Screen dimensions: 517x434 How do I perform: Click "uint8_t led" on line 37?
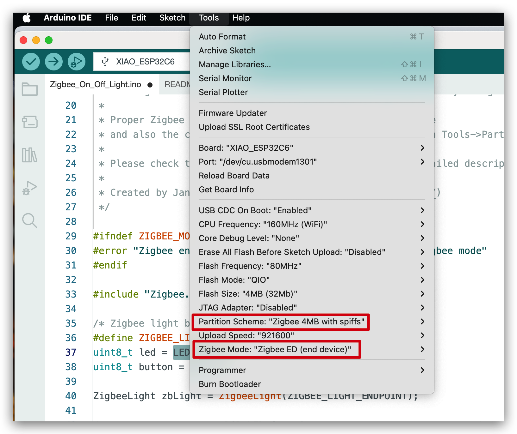click(124, 352)
